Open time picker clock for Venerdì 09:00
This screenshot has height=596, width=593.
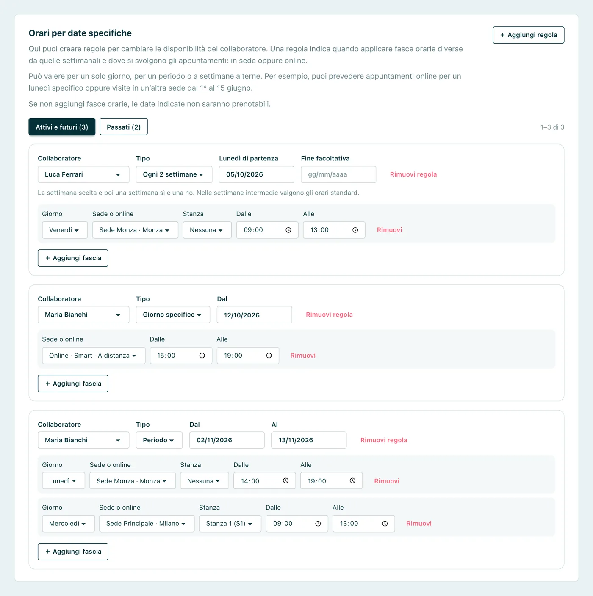tap(288, 230)
